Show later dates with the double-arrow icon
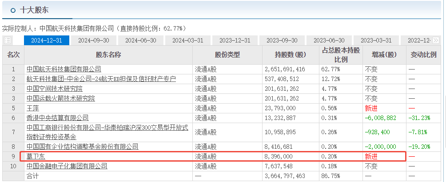The width and height of the screenshot is (446, 182). (435, 40)
